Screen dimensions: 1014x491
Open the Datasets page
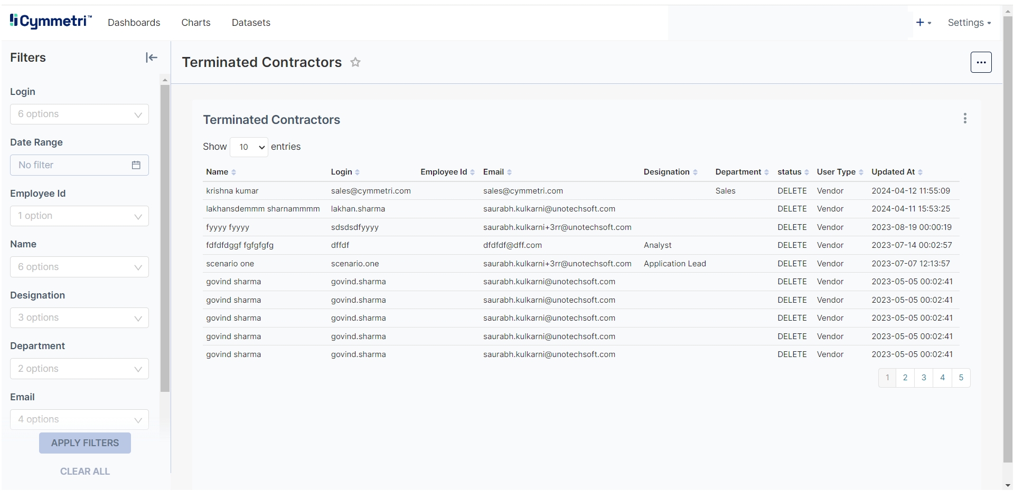coord(251,23)
